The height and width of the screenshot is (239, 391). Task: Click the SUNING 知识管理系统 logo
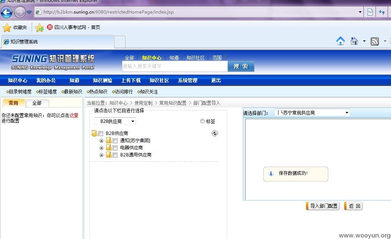(53, 62)
